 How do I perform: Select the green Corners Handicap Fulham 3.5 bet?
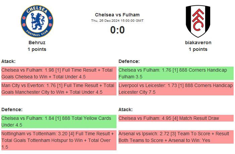pos(176,73)
